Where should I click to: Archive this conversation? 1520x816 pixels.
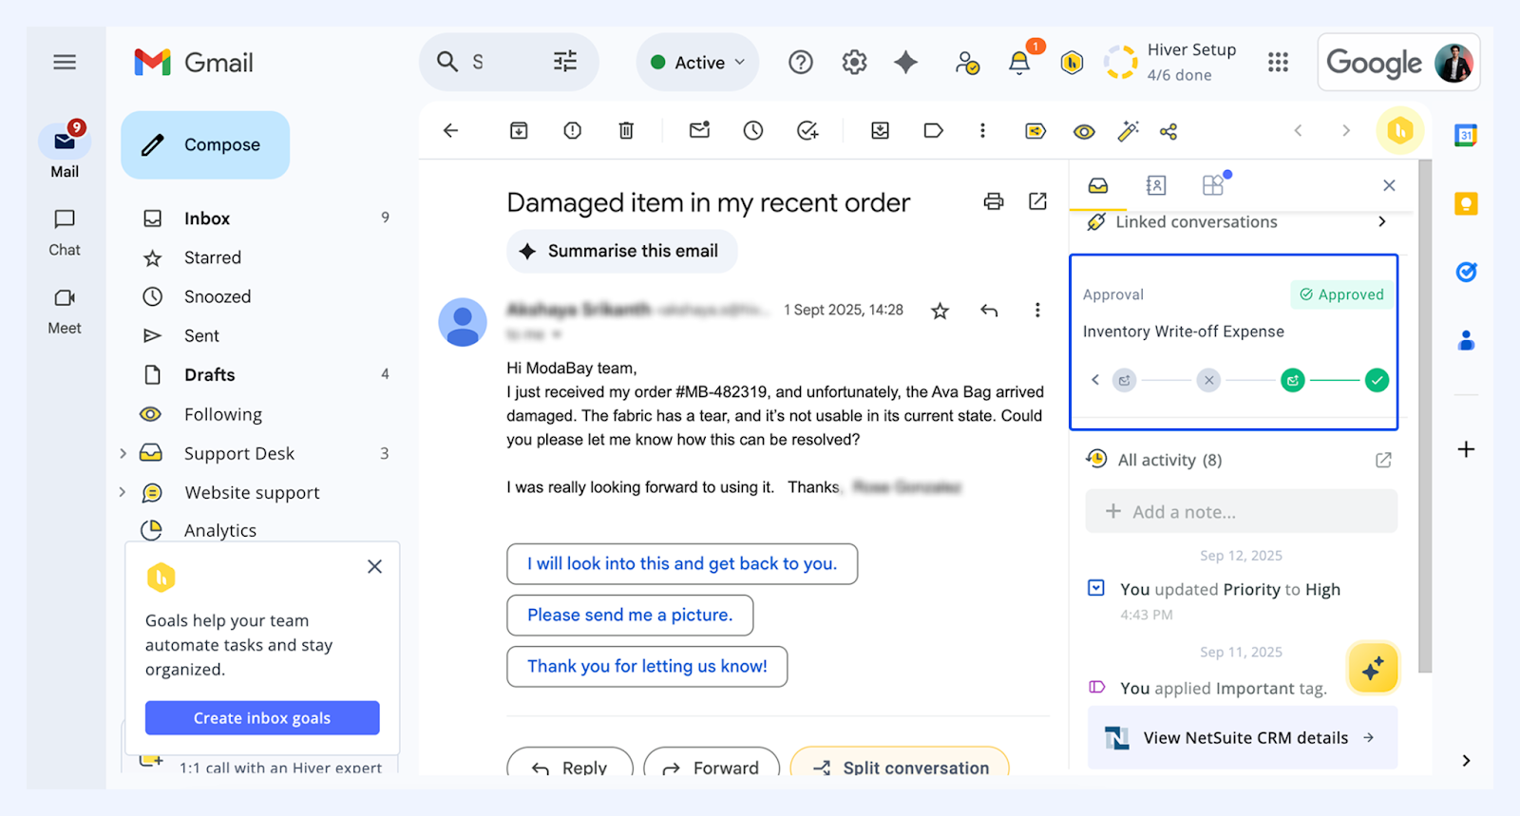(x=519, y=131)
